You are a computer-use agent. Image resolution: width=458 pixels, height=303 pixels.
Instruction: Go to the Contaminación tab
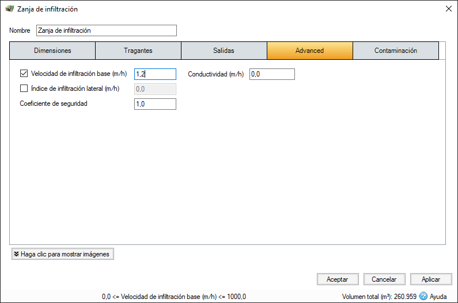396,51
